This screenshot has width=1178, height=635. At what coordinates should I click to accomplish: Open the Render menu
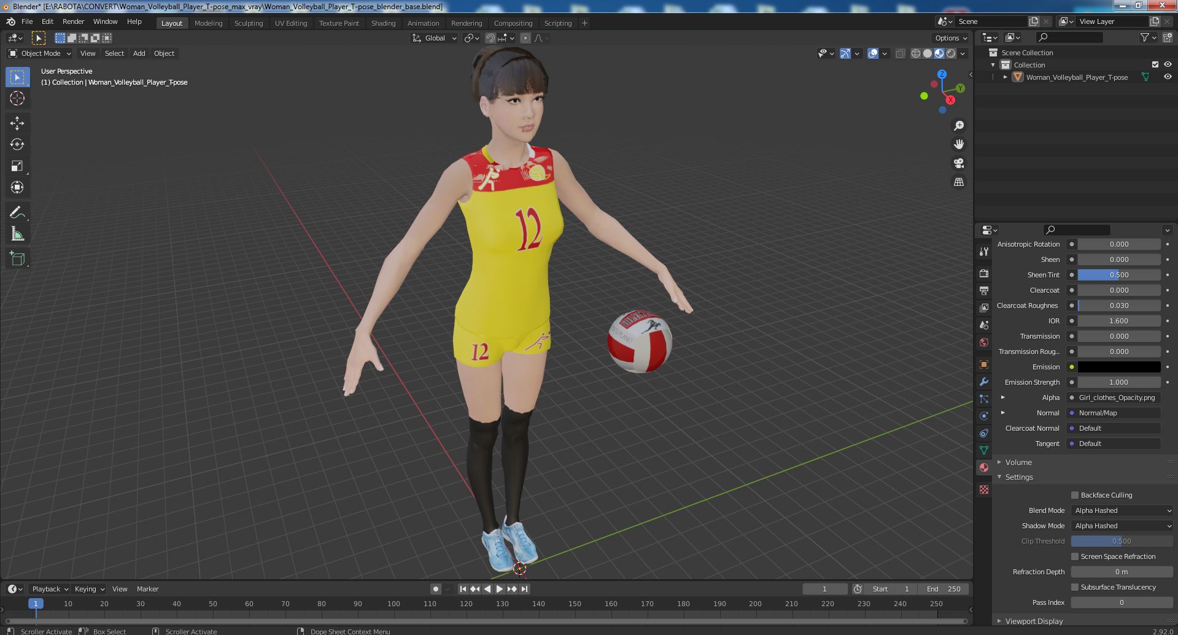pyautogui.click(x=73, y=21)
